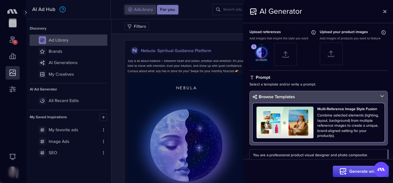Open AI Generations in the sidebar
393x183 pixels.
[x=68, y=63]
